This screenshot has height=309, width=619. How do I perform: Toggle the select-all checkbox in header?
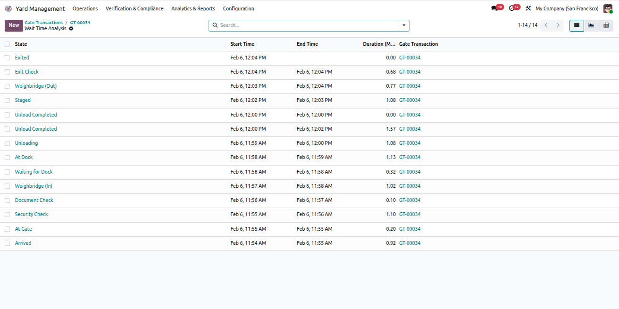pyautogui.click(x=7, y=44)
